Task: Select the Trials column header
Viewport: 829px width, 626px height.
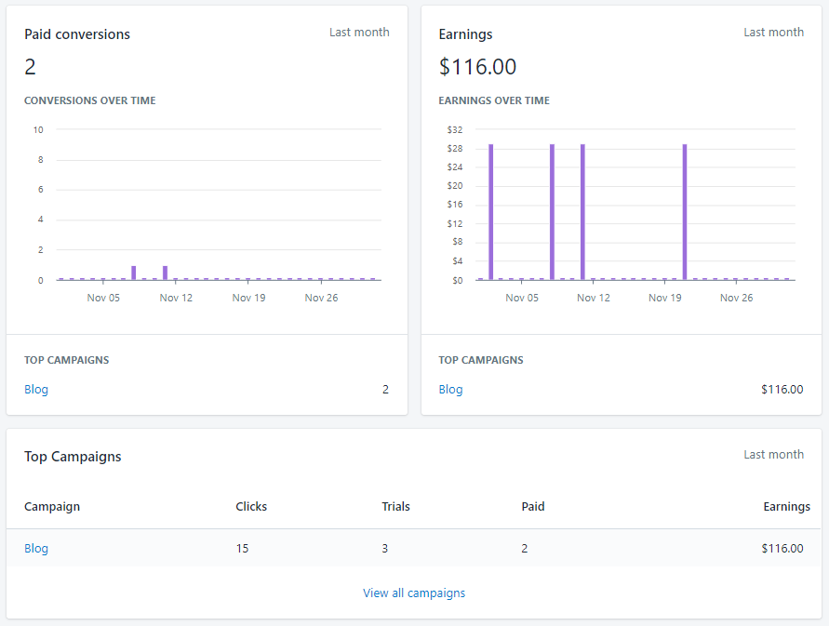Action: pos(395,507)
